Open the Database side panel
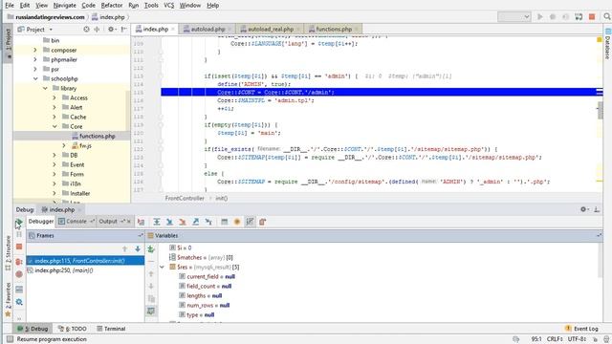 (x=608, y=43)
